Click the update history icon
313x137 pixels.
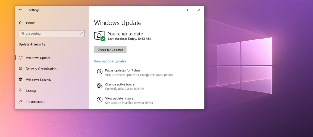coord(100,100)
